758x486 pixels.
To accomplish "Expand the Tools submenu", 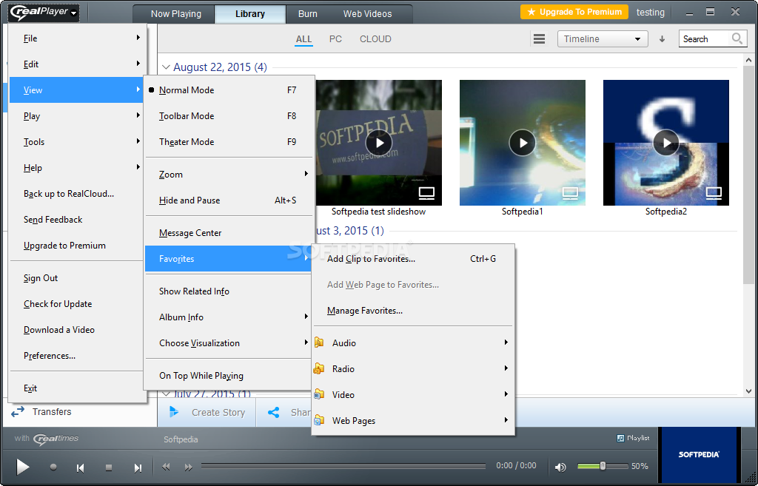I will 76,142.
